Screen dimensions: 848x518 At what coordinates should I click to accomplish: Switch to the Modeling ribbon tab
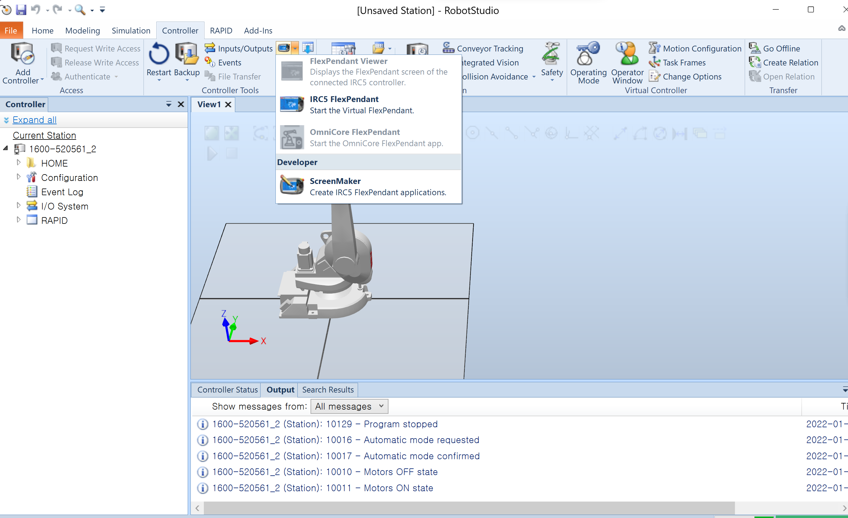(x=83, y=31)
